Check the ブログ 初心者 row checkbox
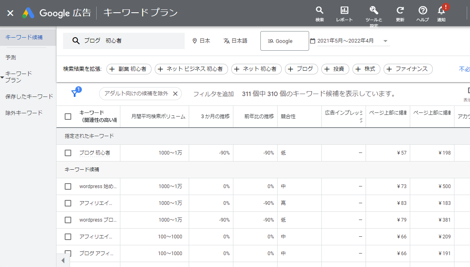 tap(68, 153)
